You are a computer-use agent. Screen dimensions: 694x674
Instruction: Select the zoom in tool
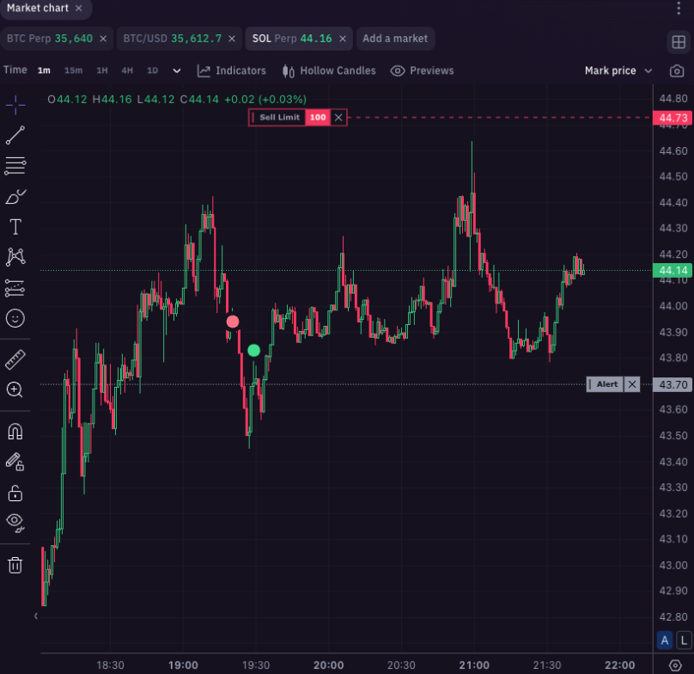(x=15, y=390)
